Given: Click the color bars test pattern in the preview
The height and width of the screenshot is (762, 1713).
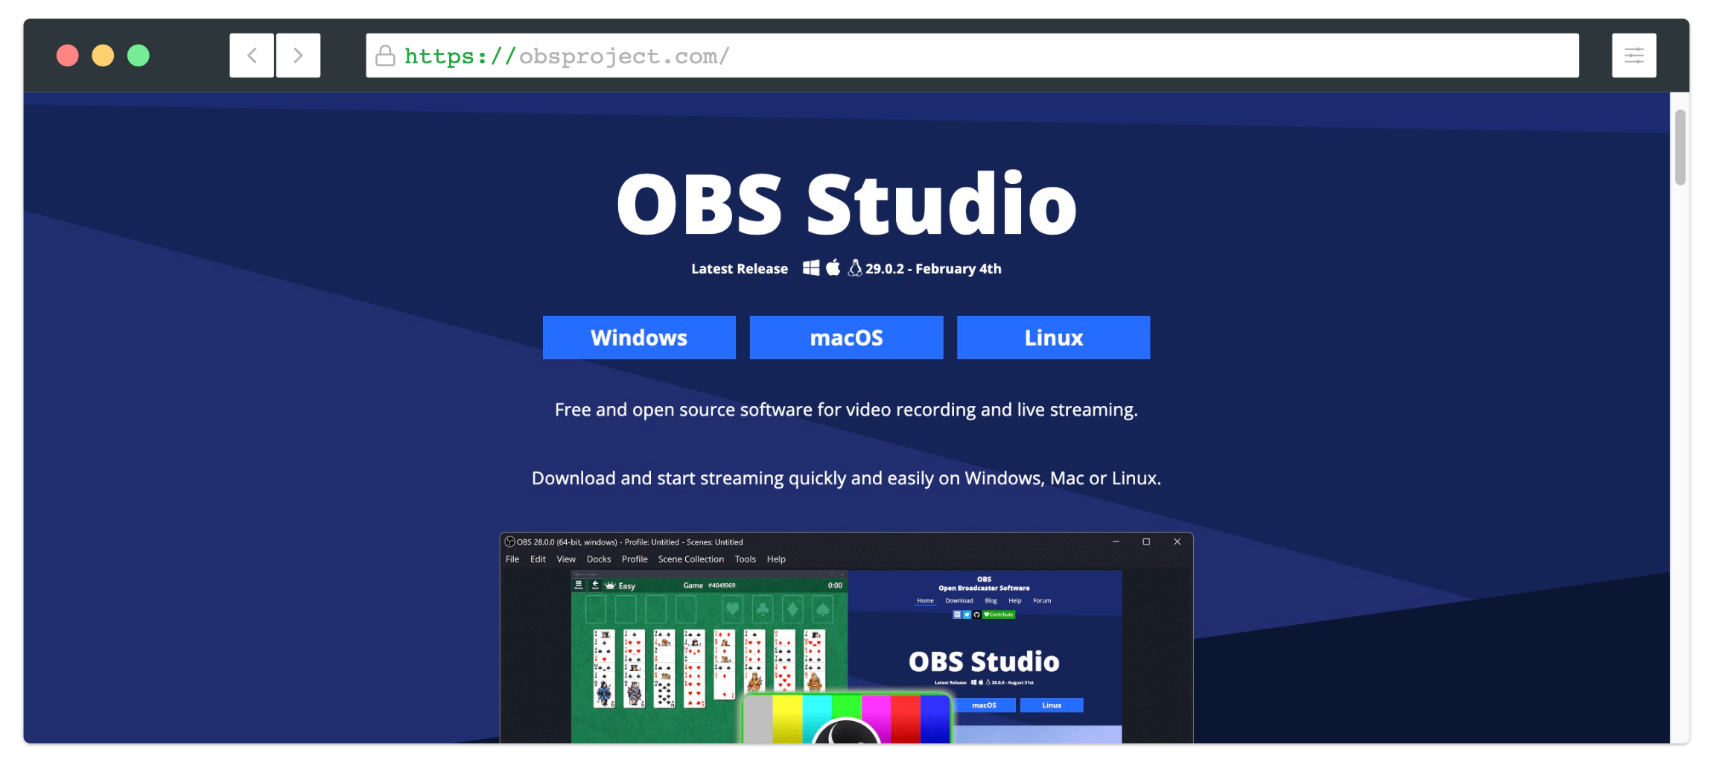Looking at the screenshot, I should pos(847,719).
